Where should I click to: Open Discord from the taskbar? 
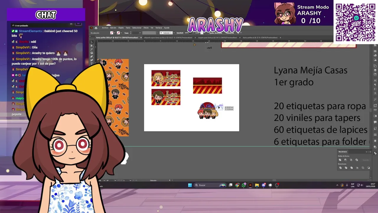point(263,185)
